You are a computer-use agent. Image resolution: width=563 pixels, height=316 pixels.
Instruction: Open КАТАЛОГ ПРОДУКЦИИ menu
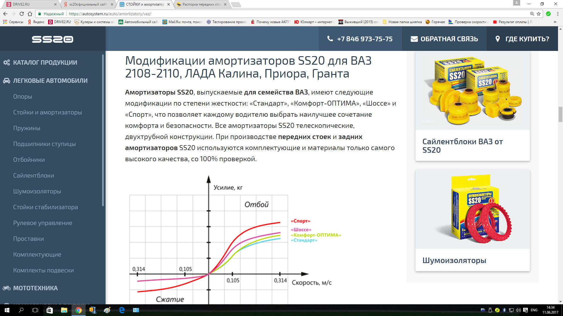(45, 62)
